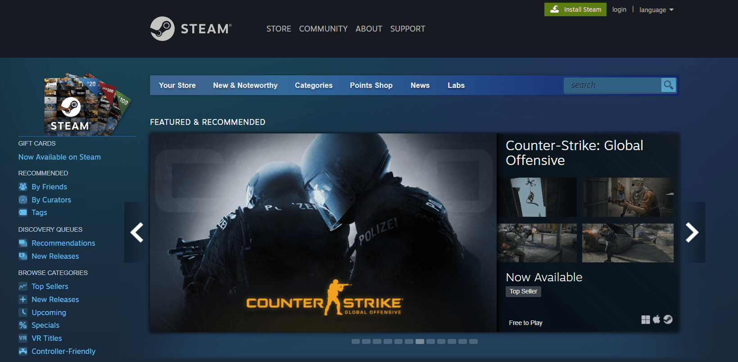Click the search magnifier icon
This screenshot has height=362, width=738.
(668, 85)
